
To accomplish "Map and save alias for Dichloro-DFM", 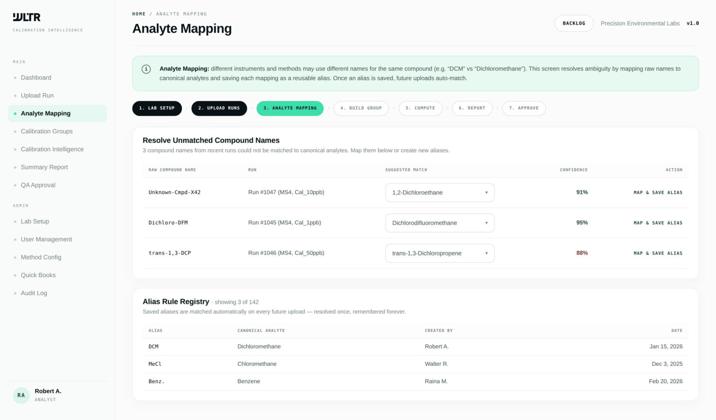I will 658,223.
